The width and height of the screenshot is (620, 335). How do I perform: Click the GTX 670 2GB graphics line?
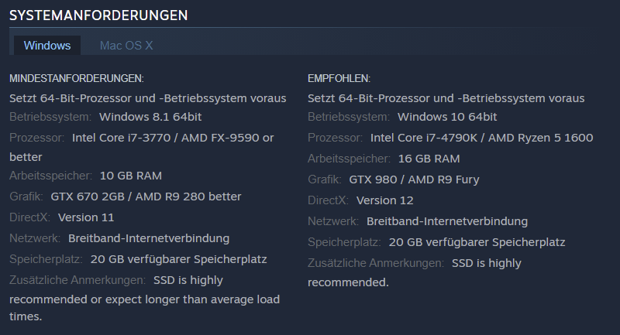146,197
